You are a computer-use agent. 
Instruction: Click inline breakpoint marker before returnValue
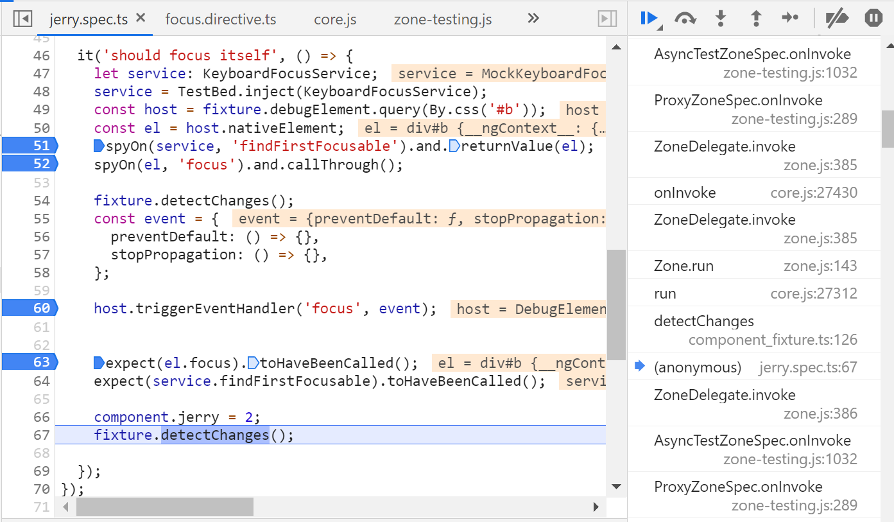tap(454, 146)
